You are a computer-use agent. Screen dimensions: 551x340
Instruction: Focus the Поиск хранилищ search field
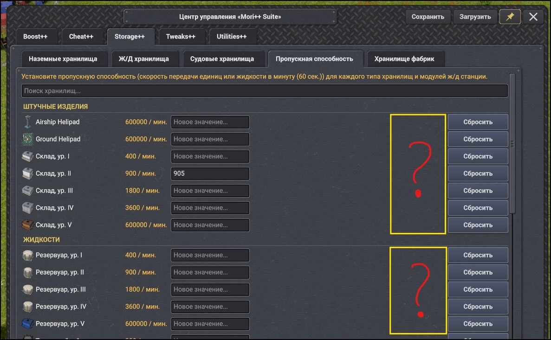[x=265, y=90]
